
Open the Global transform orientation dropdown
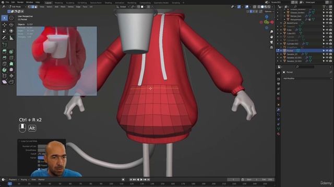[x=123, y=7]
